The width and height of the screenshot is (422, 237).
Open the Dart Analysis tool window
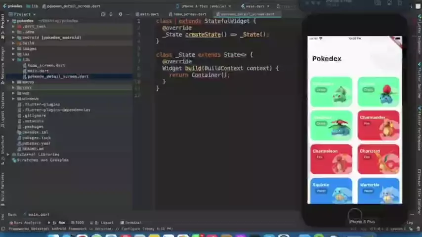point(25,223)
